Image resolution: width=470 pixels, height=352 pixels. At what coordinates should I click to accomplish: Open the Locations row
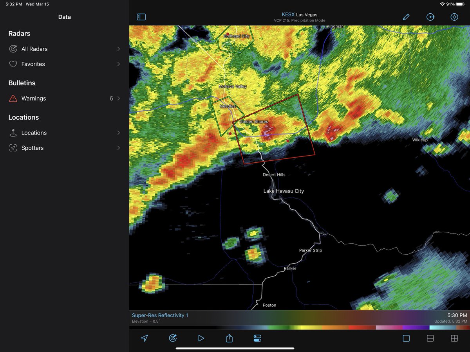pyautogui.click(x=65, y=133)
